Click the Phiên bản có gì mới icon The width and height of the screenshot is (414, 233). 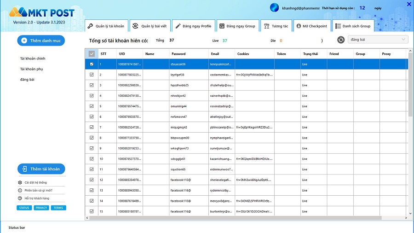coord(20,190)
